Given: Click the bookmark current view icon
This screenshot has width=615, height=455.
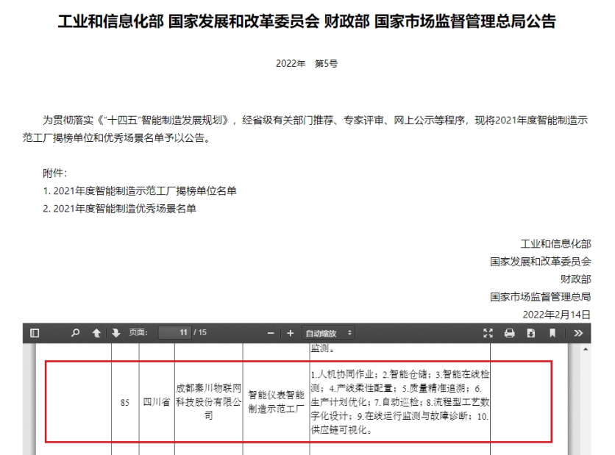Looking at the screenshot, I should pyautogui.click(x=552, y=333).
